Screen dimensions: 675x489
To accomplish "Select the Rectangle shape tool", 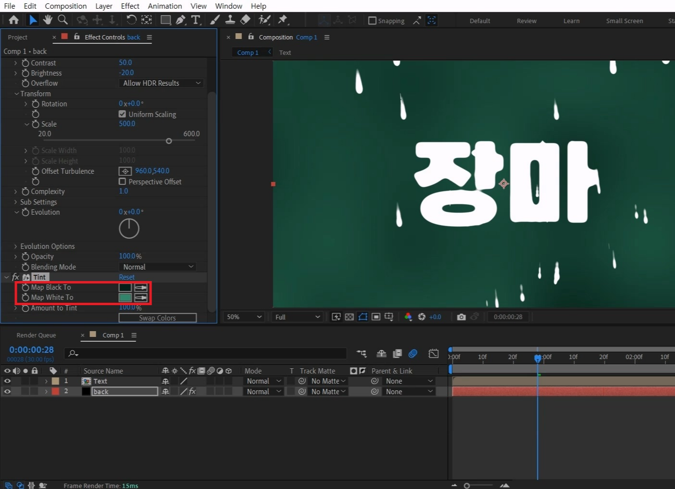I will click(x=166, y=20).
